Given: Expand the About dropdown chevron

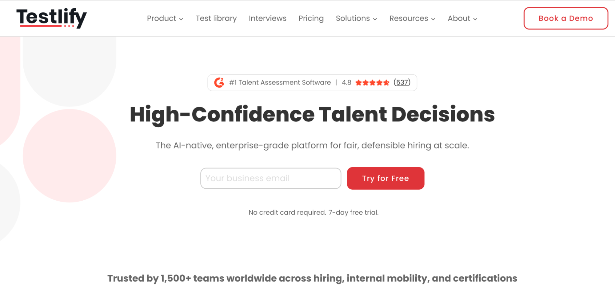Looking at the screenshot, I should pos(475,19).
